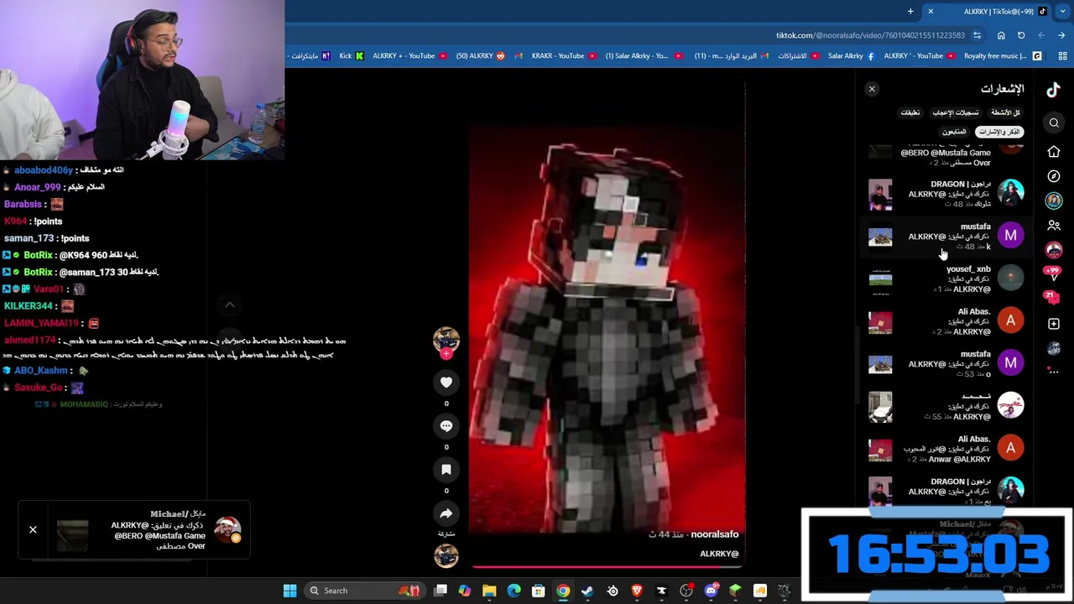Viewport: 1074px width, 604px height.
Task: Click the upload plus icon in sidebar
Action: [x=1054, y=324]
